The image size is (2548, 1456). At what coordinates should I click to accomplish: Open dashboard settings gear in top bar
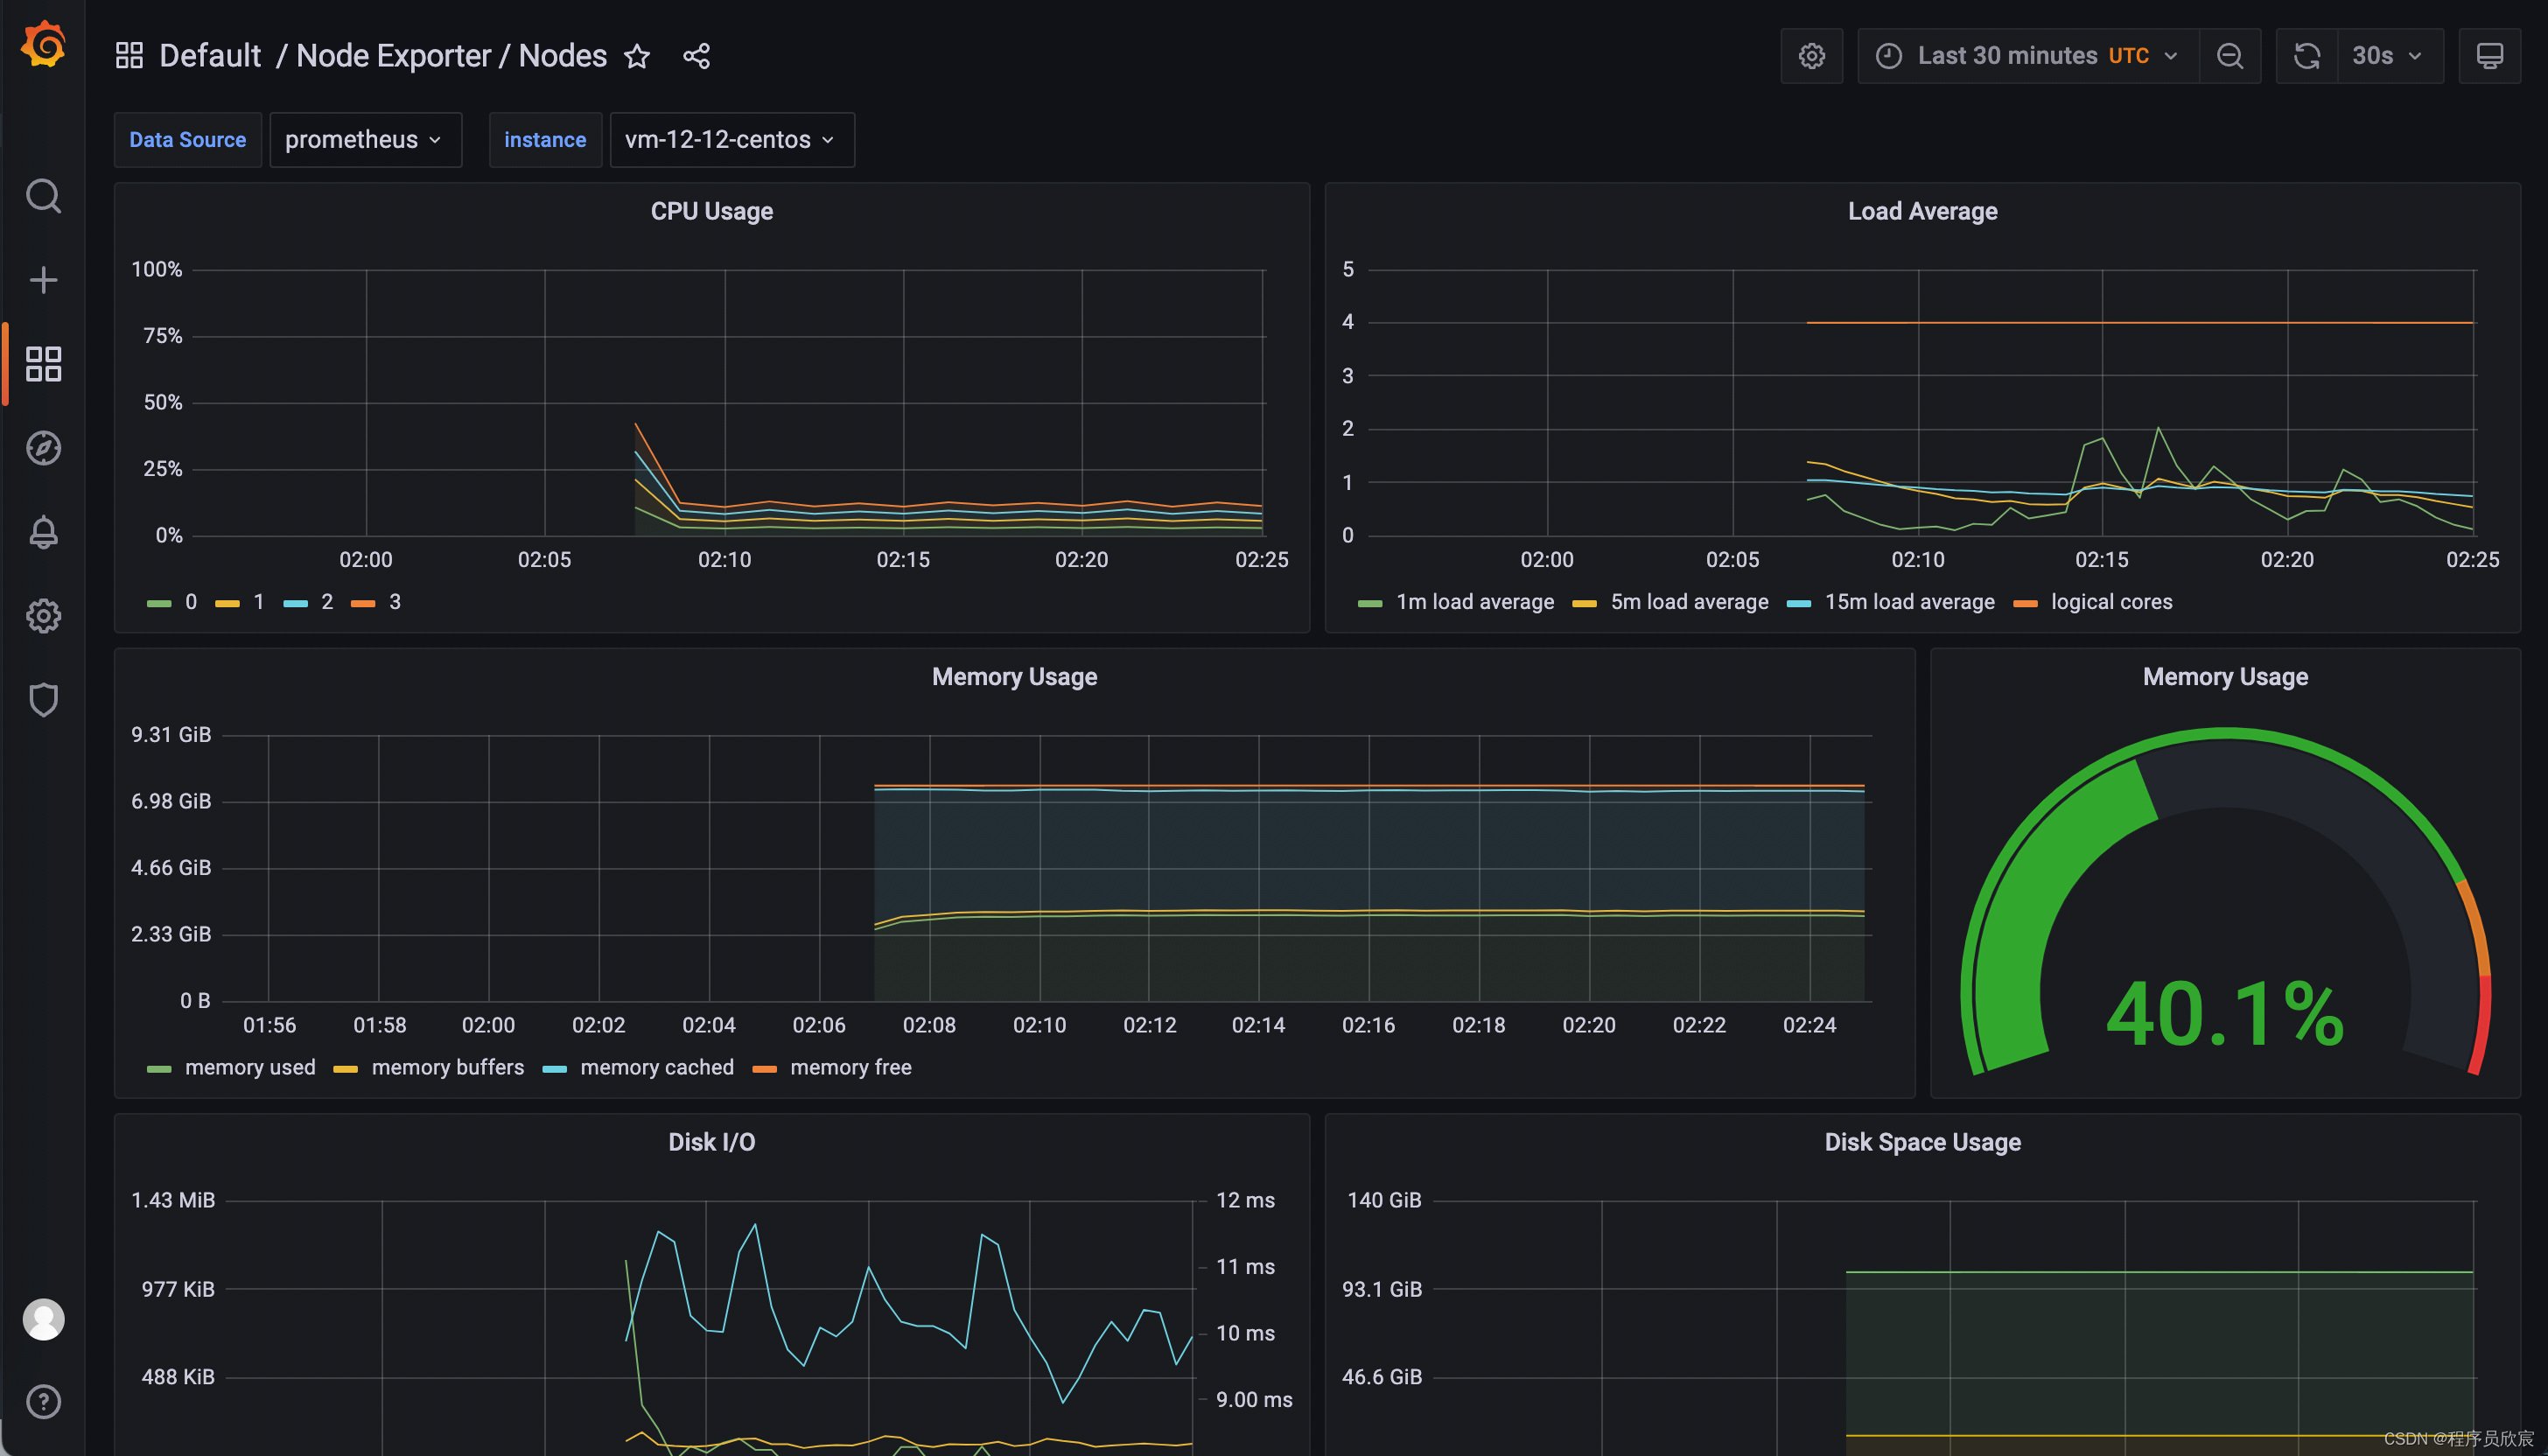[1811, 56]
